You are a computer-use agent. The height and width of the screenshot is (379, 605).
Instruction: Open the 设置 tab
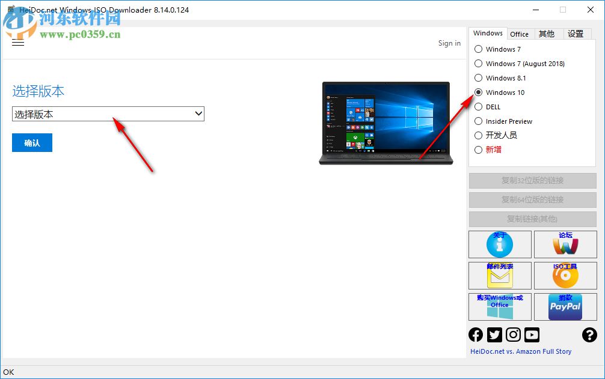point(576,34)
